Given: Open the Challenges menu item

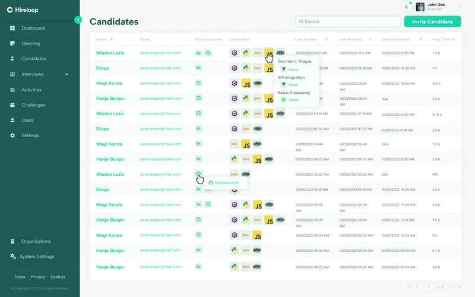Looking at the screenshot, I should pyautogui.click(x=33, y=105).
